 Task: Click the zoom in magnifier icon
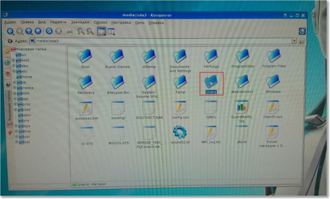[x=81, y=31]
